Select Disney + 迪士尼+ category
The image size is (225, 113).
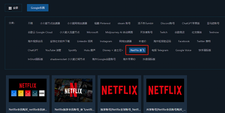click(x=113, y=50)
